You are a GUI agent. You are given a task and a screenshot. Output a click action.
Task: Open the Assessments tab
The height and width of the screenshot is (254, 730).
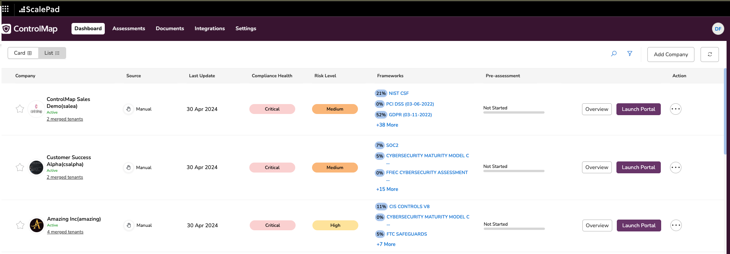pyautogui.click(x=128, y=29)
